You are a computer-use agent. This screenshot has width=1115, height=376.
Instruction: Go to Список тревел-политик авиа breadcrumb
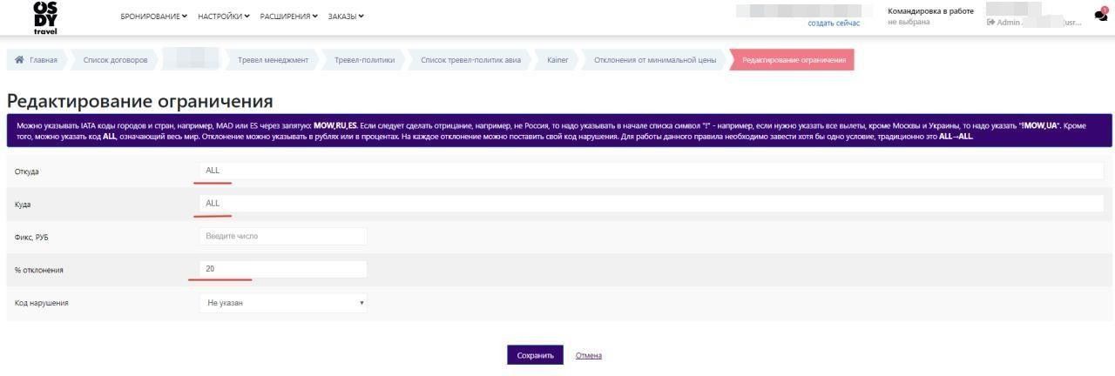click(470, 60)
